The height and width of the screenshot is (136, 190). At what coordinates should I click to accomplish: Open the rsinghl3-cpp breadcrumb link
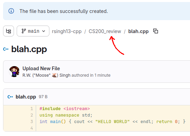click(x=67, y=31)
